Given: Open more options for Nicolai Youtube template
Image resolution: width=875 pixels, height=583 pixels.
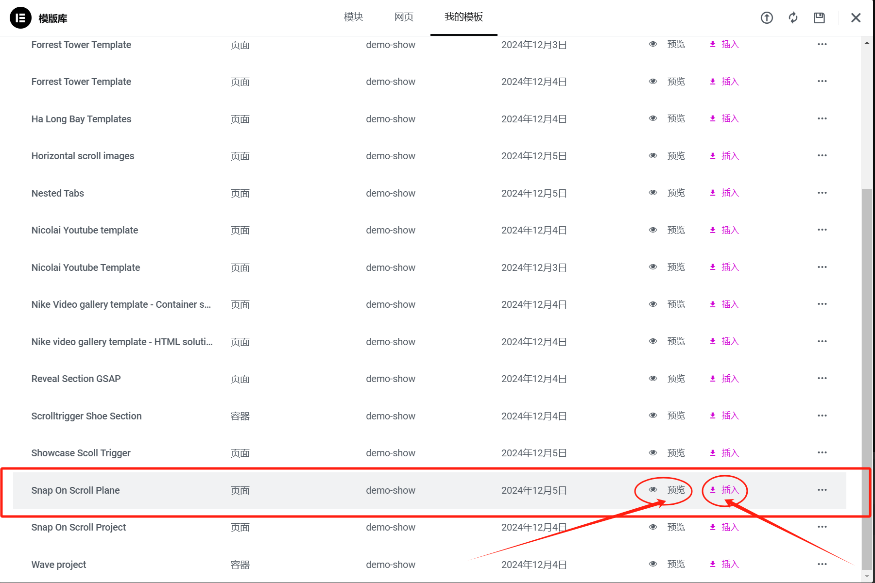Looking at the screenshot, I should (x=822, y=230).
